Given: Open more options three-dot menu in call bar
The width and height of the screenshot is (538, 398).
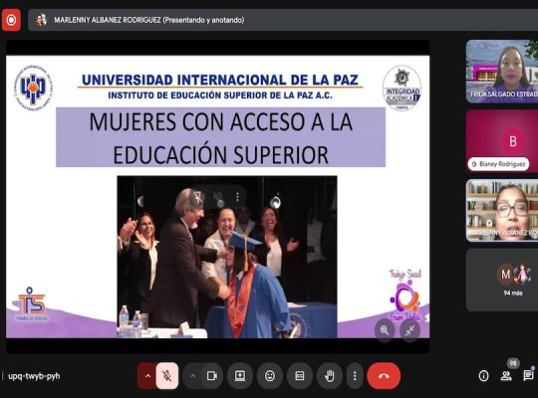Looking at the screenshot, I should pos(355,376).
